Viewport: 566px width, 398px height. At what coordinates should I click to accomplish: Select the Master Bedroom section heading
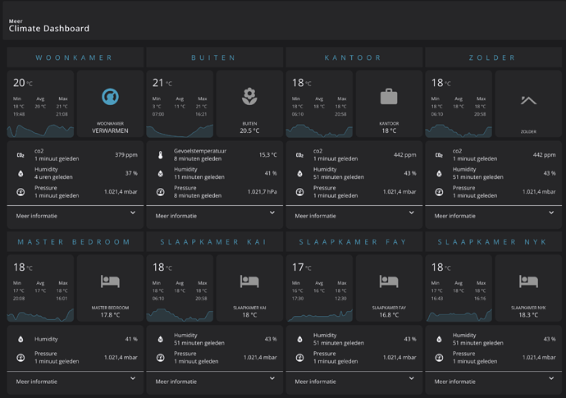coord(74,242)
